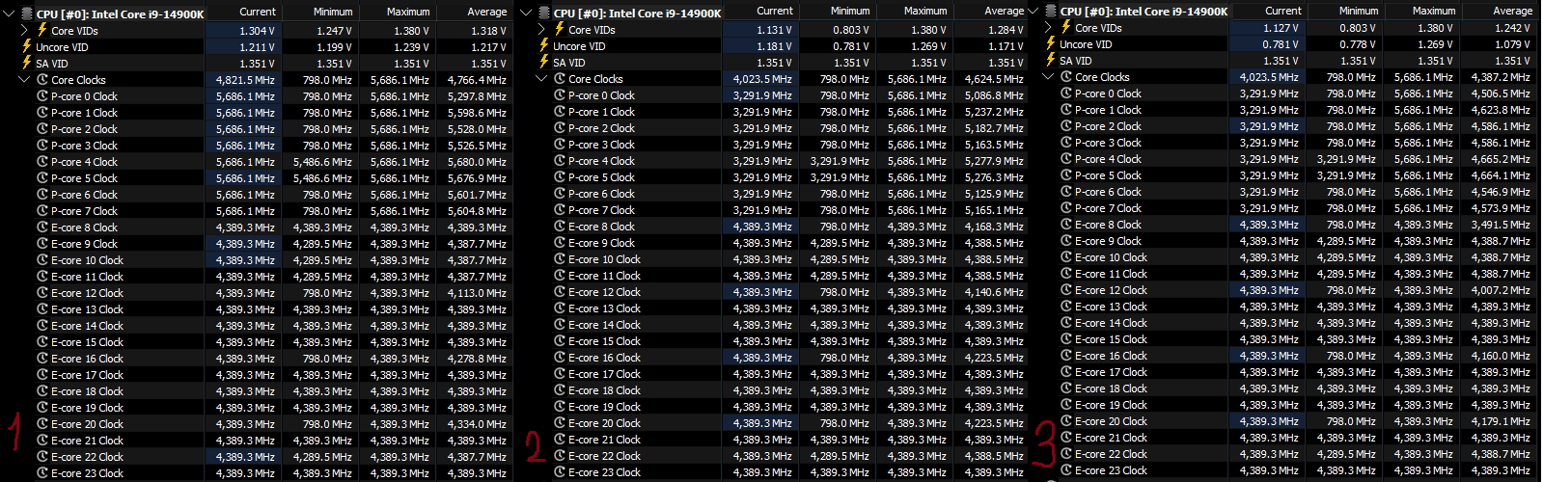The height and width of the screenshot is (482, 1543).
Task: Click the 5,297.8 MHz P-core 0 average value
Action: (477, 96)
